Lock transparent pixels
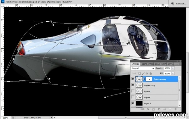Screen dimensions: 189x119 140,73
